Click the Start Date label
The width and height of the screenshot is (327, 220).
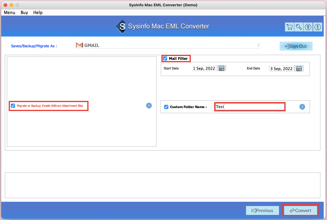171,68
